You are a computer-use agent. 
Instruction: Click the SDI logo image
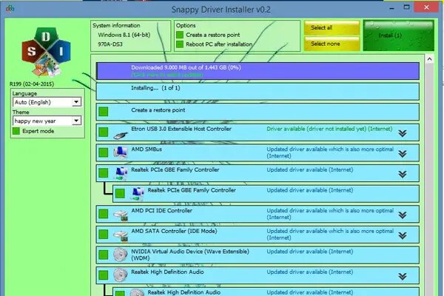click(x=46, y=52)
